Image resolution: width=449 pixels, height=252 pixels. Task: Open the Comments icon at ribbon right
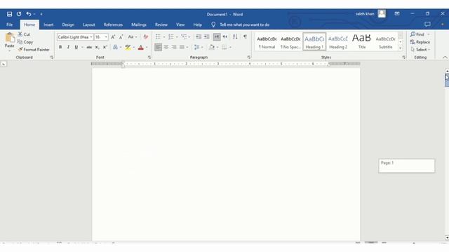427,24
